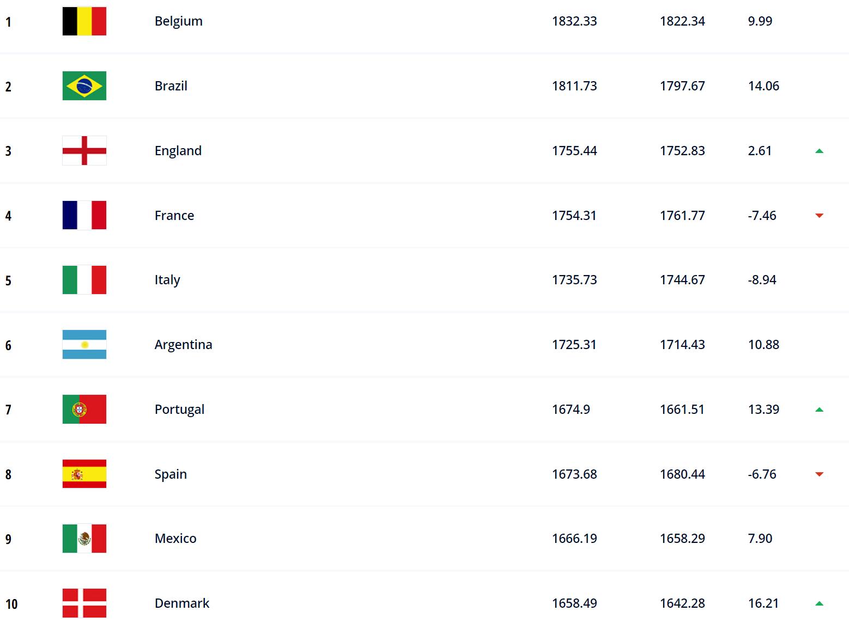
Task: Click the Argentina flag icon
Action: click(84, 345)
